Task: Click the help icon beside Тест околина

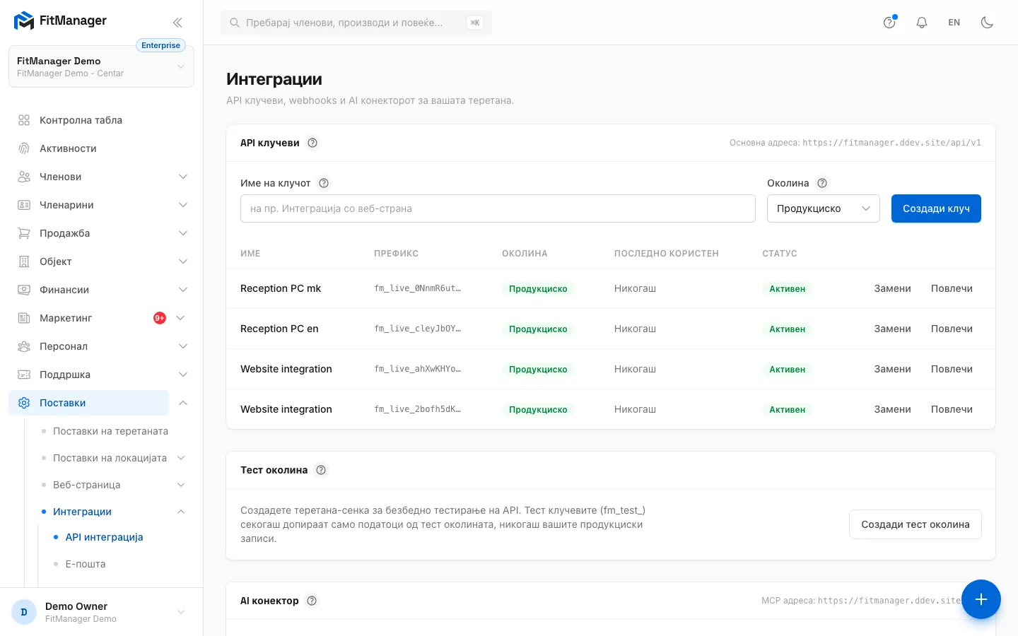Action: [x=321, y=470]
